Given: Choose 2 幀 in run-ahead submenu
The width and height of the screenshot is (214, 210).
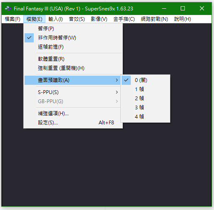Looking at the screenshot, I should click(145, 99).
